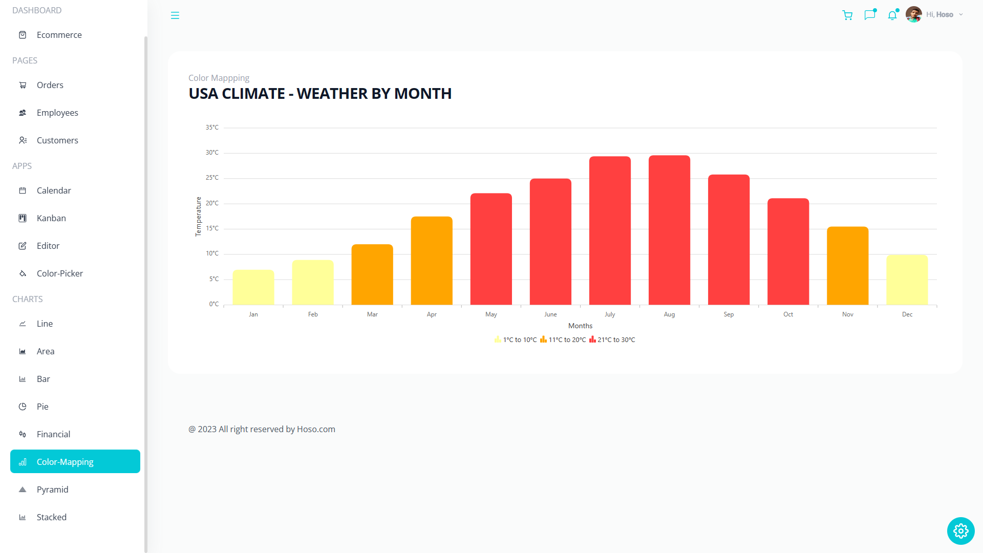This screenshot has height=553, width=983.
Task: Navigate to the Employees page
Action: [x=57, y=113]
